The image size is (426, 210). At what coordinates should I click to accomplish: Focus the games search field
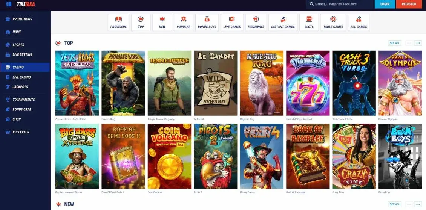point(341,4)
